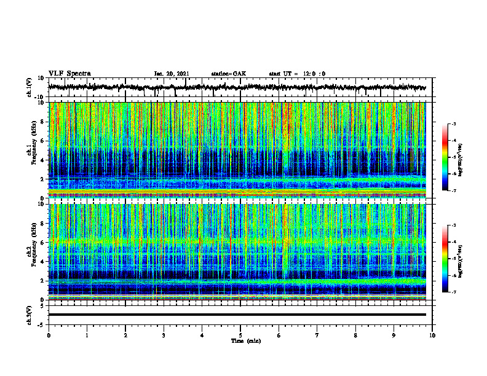Click the '-3' label on upper colorbar
487x376 pixels.
click(453, 124)
